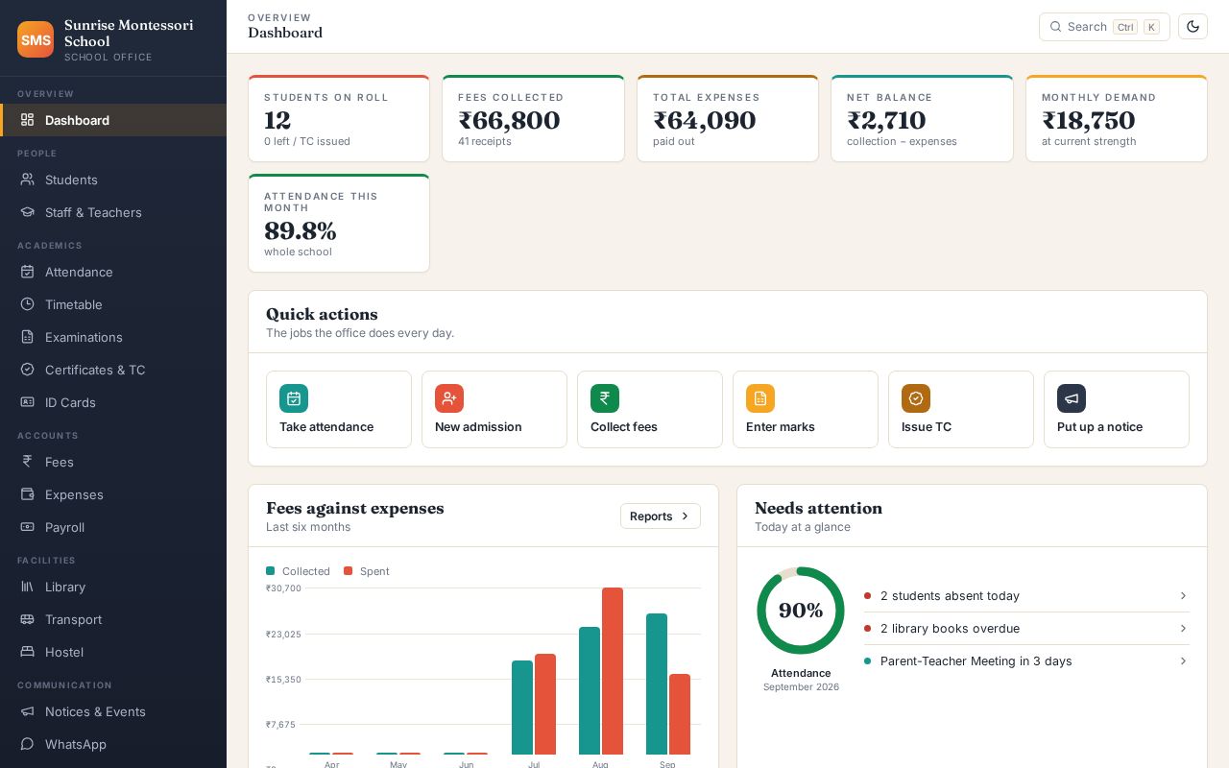Click the Notices & Events megaphone icon
The height and width of the screenshot is (768, 1229).
pos(28,711)
